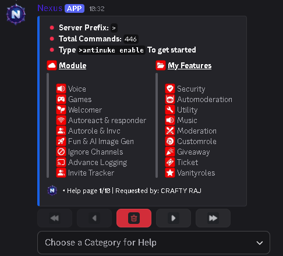Screen dimensions: 283x256
Task: Click the Vanityroles star icon
Action: click(x=170, y=173)
